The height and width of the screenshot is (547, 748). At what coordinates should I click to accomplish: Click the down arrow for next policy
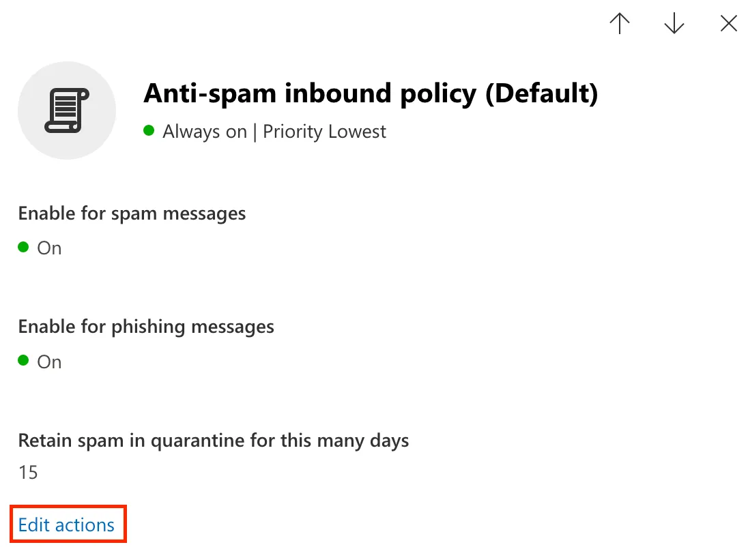tap(674, 24)
